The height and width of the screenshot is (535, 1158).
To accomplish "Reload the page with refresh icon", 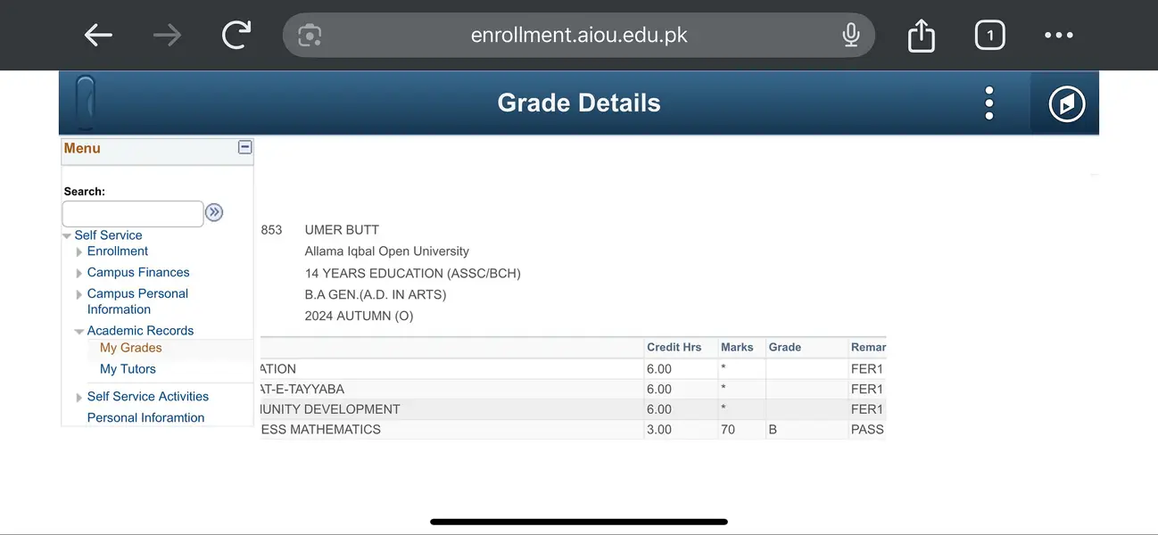I will [236, 36].
